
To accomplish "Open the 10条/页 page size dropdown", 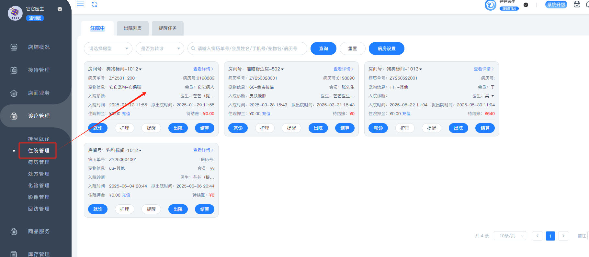I will (510, 236).
